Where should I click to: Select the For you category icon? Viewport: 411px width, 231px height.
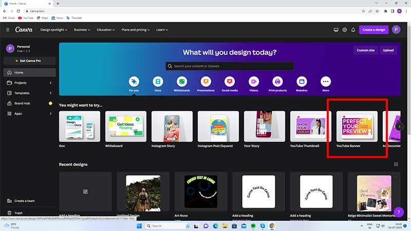tap(134, 82)
